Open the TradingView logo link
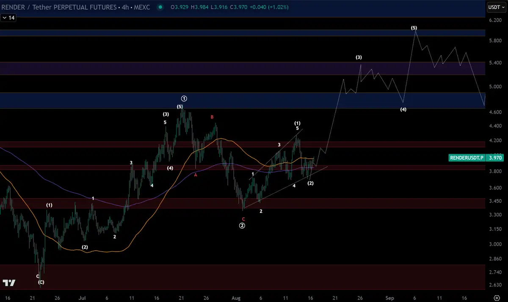The width and height of the screenshot is (508, 302). coord(9,283)
